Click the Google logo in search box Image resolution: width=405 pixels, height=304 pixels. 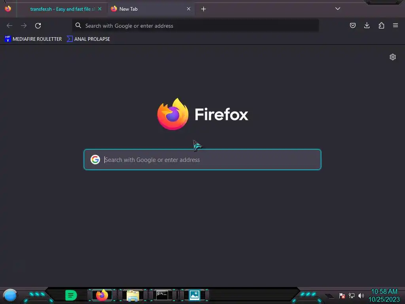95,160
